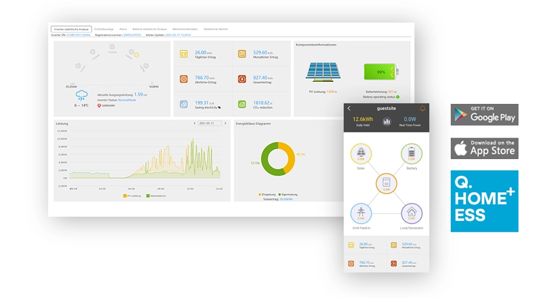Switch to the Echtzeitanzeige tab
The width and height of the screenshot is (553, 298).
coord(105,28)
